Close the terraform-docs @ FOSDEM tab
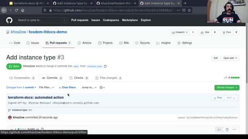The image size is (248, 139). pos(48,3)
